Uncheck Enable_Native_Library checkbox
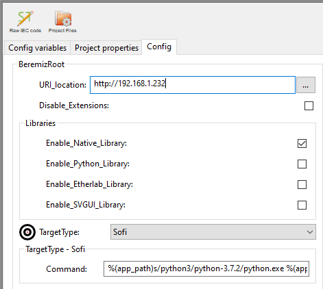 pos(302,143)
